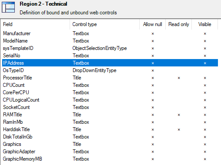
Task: Select the CorePerCPU field row
Action: click(x=110, y=92)
